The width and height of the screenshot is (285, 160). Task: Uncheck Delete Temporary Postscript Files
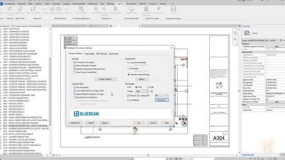coord(74,69)
